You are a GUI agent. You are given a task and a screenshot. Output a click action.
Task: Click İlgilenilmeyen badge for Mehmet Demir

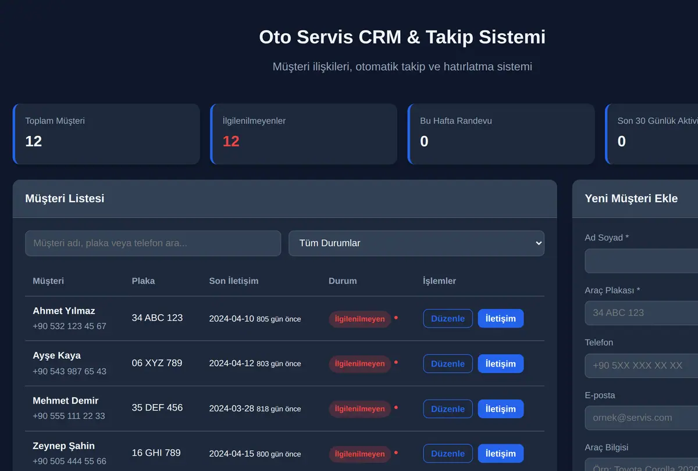[359, 409]
